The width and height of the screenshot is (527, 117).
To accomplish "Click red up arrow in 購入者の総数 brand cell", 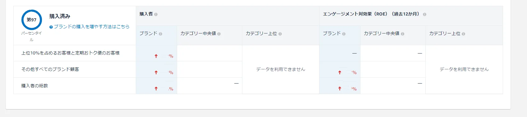I will coord(156,89).
